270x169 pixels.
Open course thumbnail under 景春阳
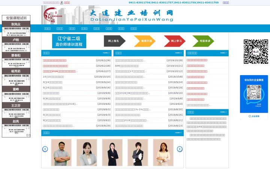16,63
